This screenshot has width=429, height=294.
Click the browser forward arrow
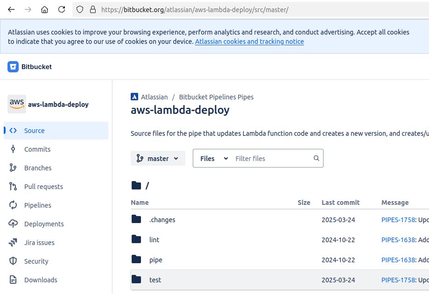coord(28,10)
